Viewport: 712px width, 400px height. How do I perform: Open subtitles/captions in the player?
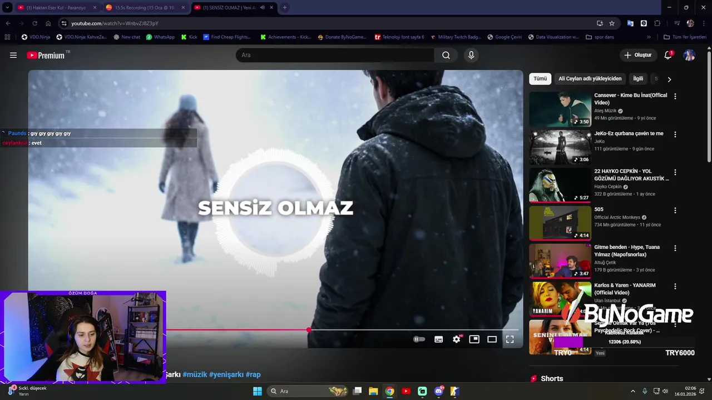[438, 339]
